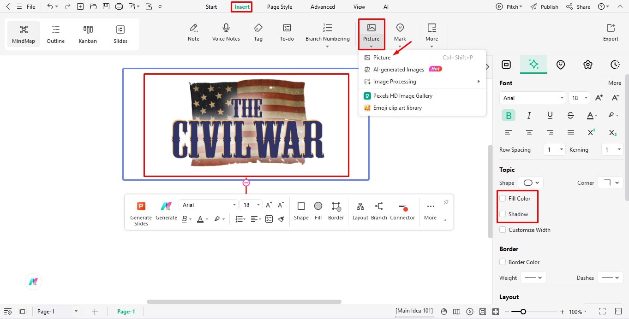This screenshot has width=629, height=319.
Task: Add a To-do item
Action: click(287, 33)
